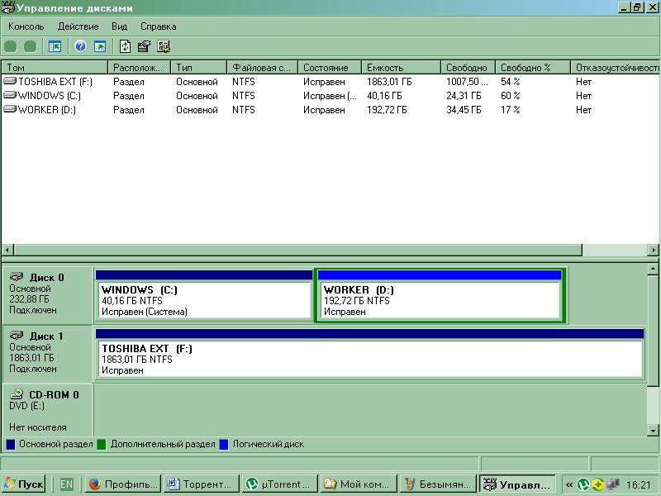661x496 pixels.
Task: Click the uTorrent tray icon
Action: pyautogui.click(x=583, y=484)
